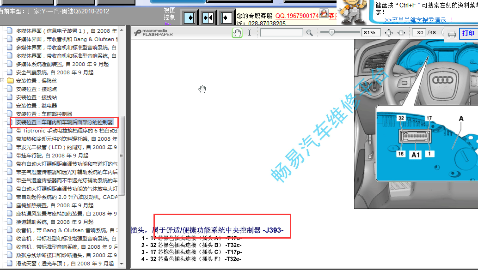Screen dimensions: 478x270
Task: Click view control center-split arrows button
Action: (x=208, y=18)
